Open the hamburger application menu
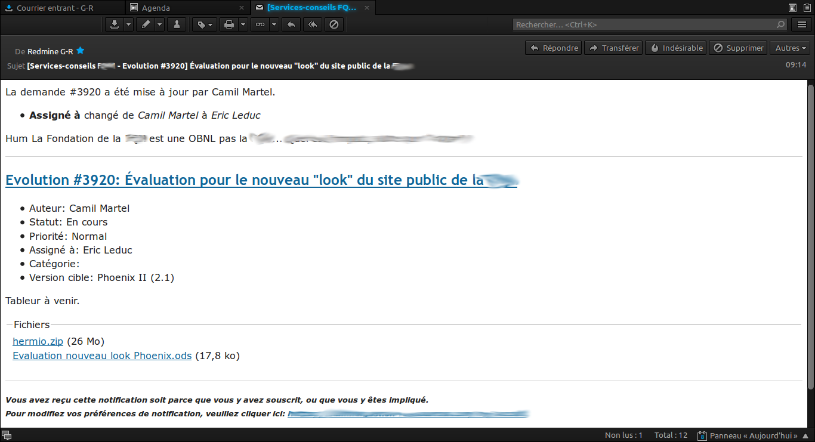 (x=802, y=24)
